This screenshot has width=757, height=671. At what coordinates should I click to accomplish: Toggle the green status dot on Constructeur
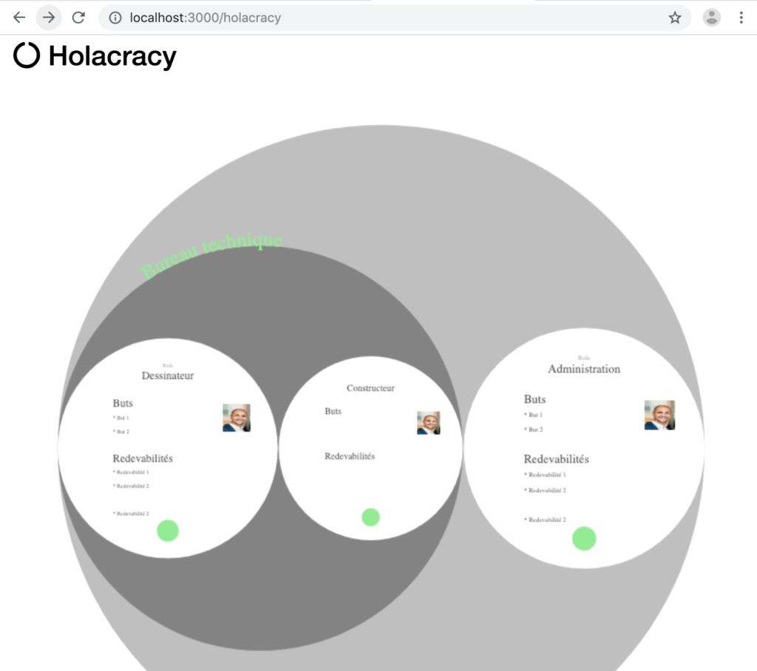[x=370, y=517]
